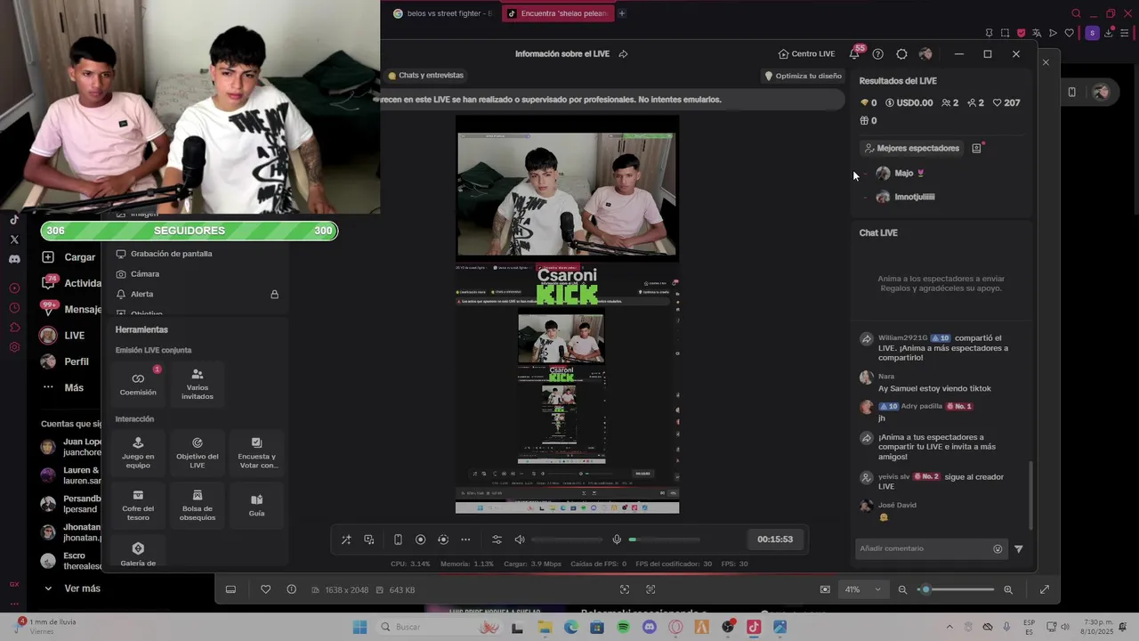This screenshot has width=1139, height=641.
Task: Open Centro LIVE
Action: coord(806,54)
